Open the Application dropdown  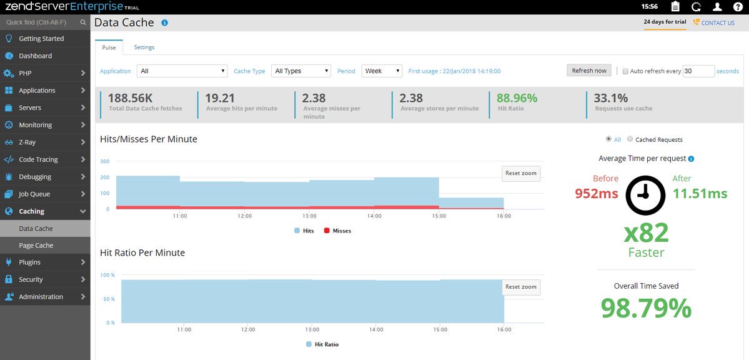click(x=182, y=71)
